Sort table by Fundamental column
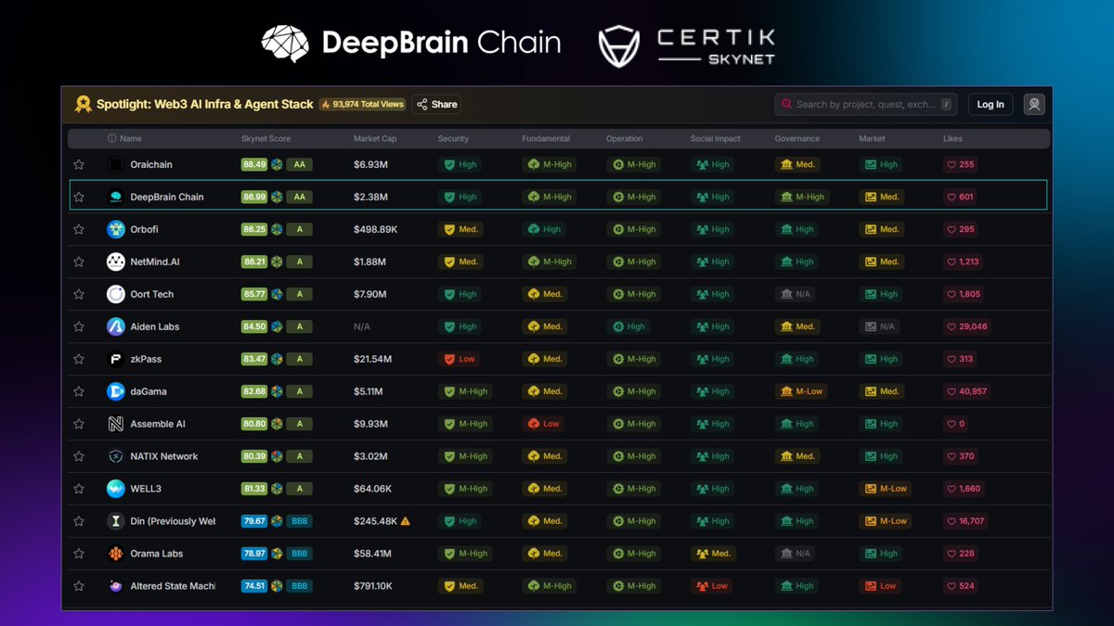1114x626 pixels. coord(546,139)
